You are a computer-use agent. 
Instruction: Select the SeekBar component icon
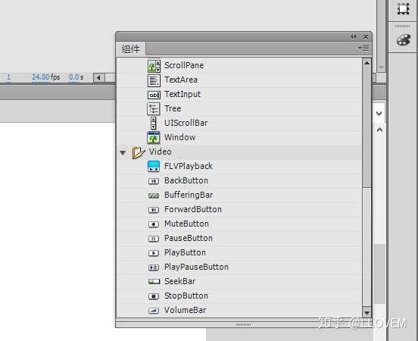(154, 281)
